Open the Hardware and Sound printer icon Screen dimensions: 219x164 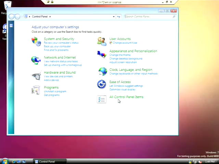[36, 76]
